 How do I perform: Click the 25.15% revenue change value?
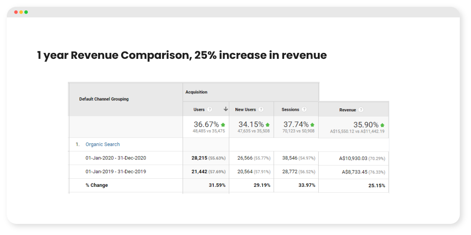tap(377, 186)
